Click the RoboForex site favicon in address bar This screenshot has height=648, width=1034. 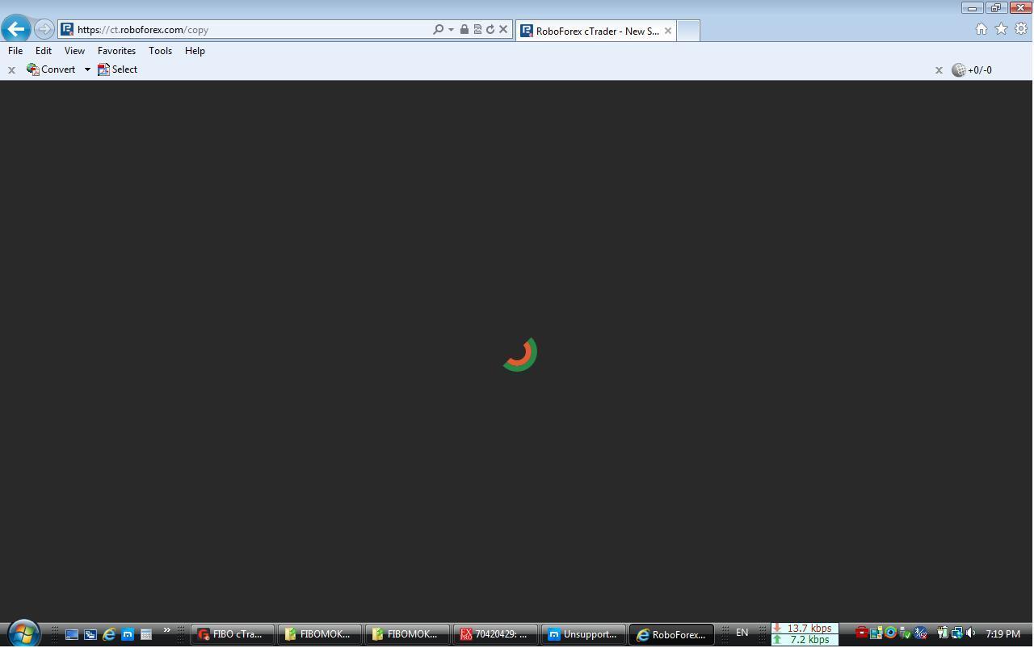(68, 29)
